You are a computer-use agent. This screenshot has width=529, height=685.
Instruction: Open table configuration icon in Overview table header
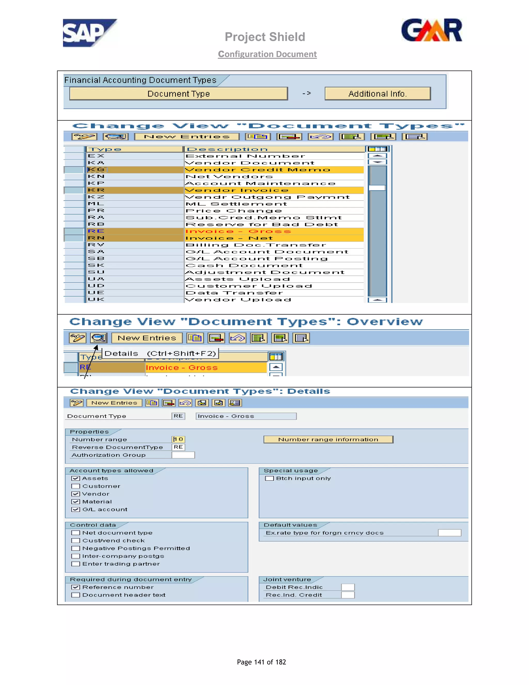(276, 357)
